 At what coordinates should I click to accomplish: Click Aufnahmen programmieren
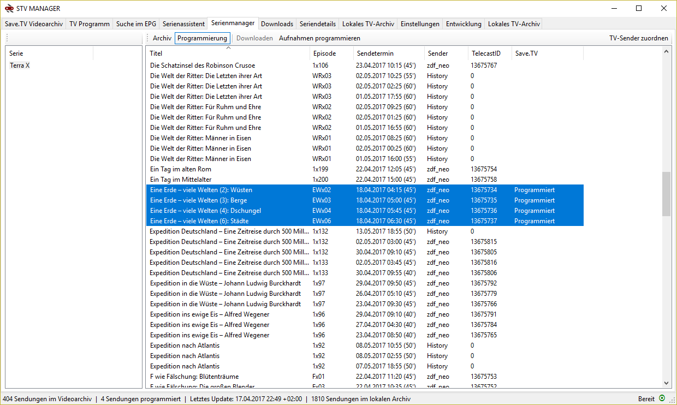click(319, 38)
